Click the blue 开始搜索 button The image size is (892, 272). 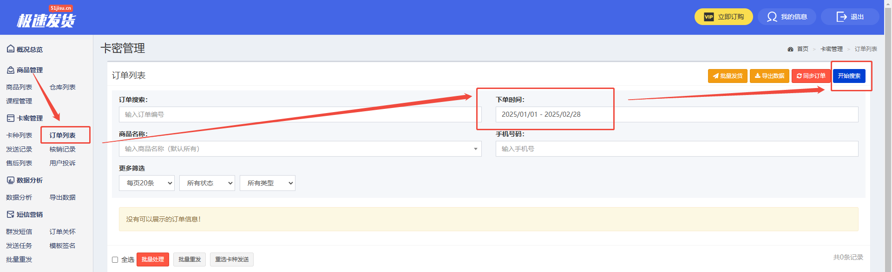849,76
